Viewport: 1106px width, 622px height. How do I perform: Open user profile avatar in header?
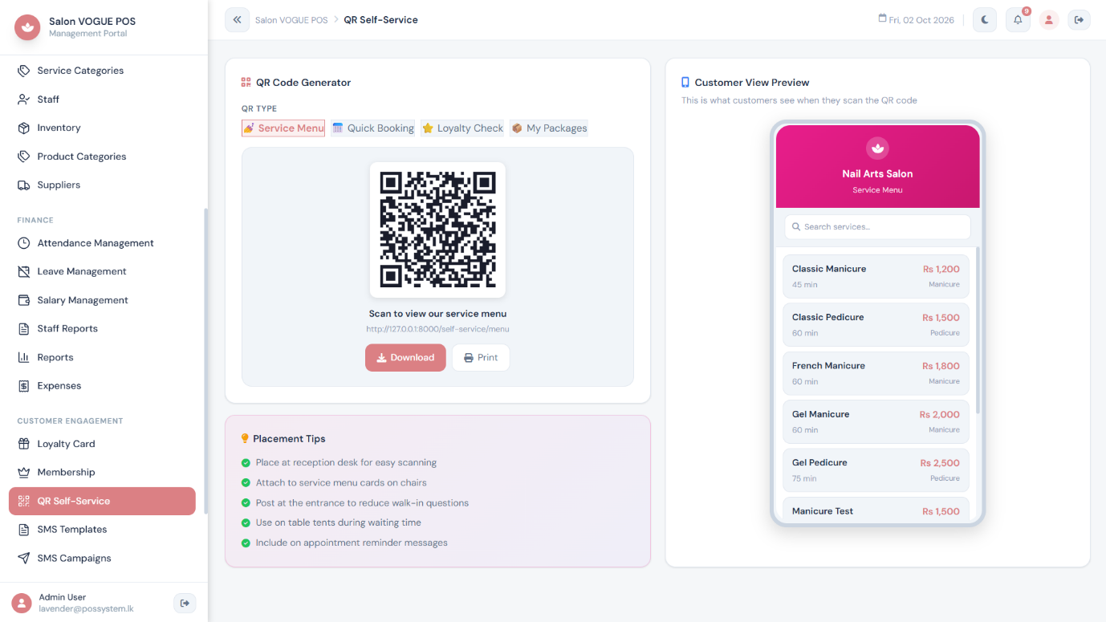[1049, 20]
